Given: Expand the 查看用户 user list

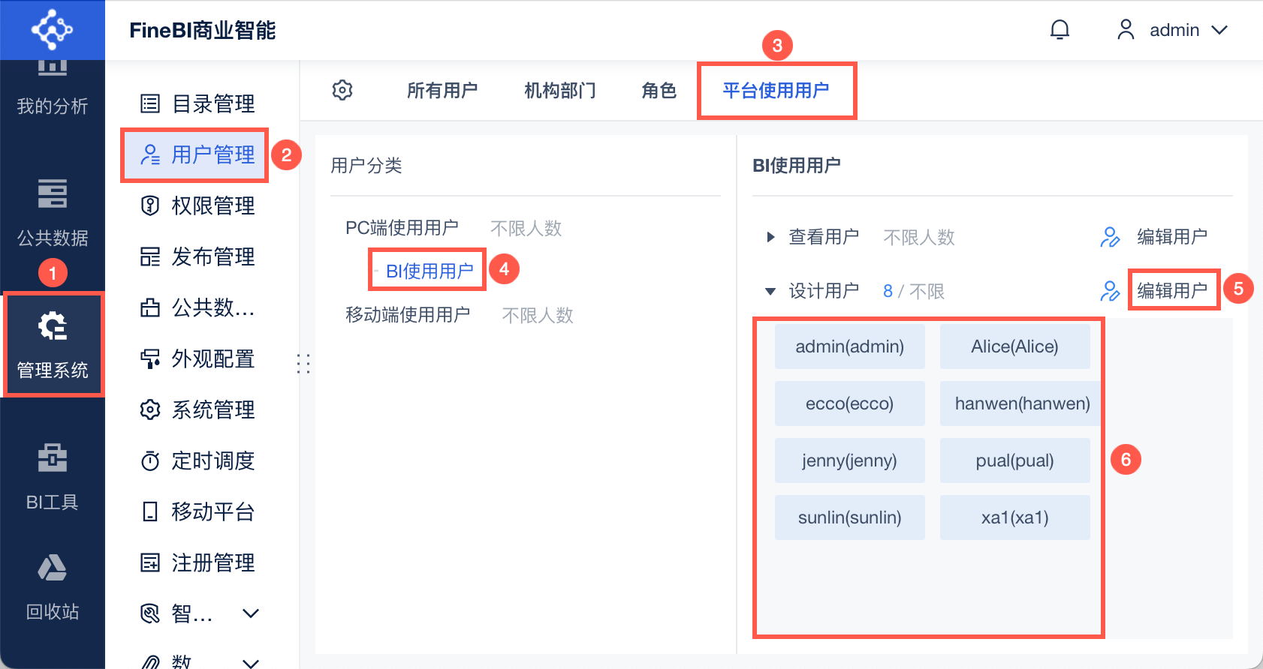Looking at the screenshot, I should click(x=770, y=237).
